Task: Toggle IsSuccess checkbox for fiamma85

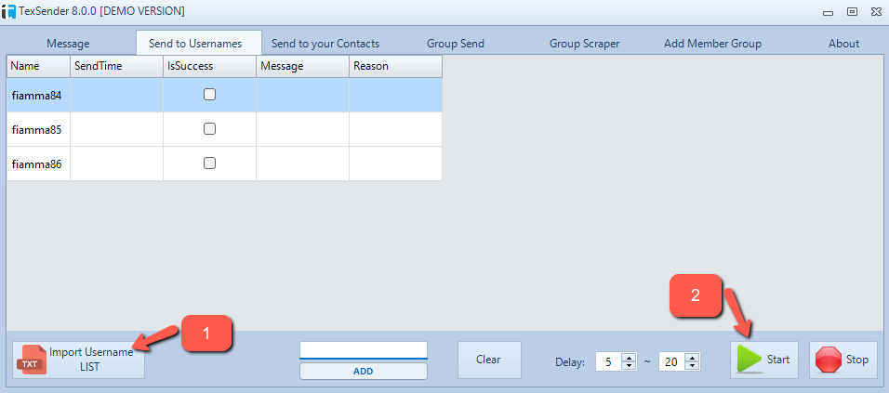Action: point(209,129)
